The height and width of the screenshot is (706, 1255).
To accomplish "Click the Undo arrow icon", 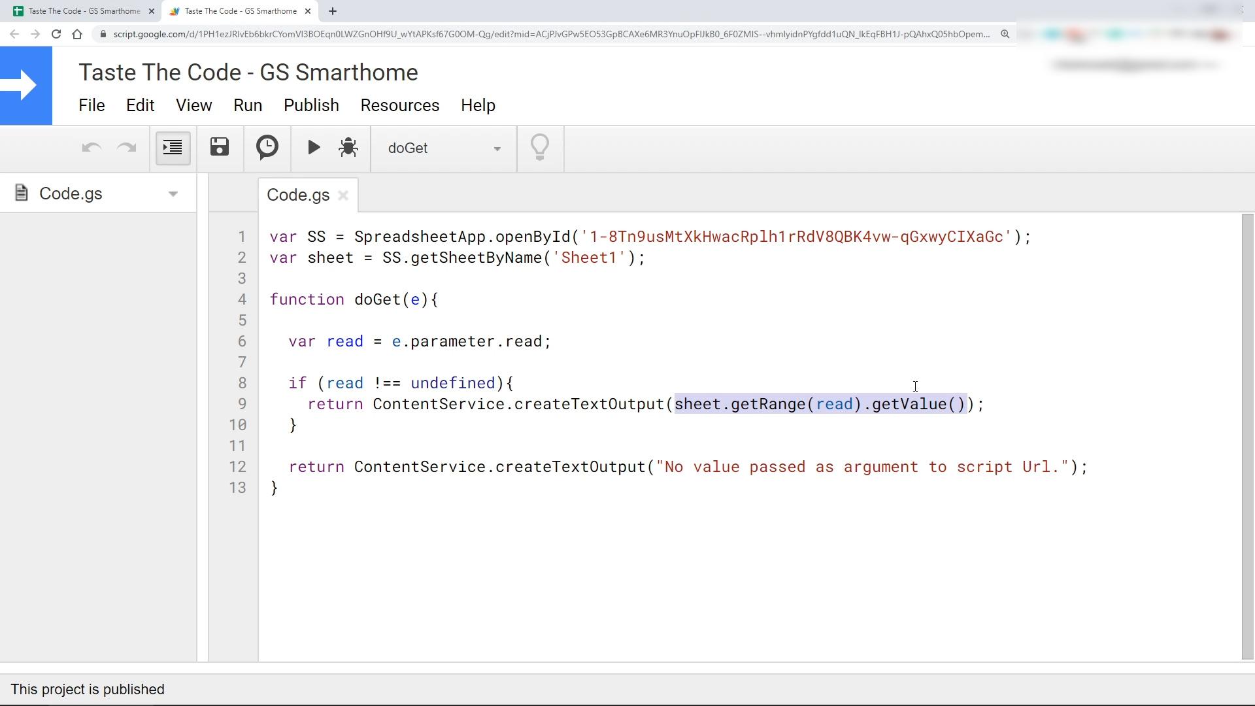I will click(x=92, y=147).
